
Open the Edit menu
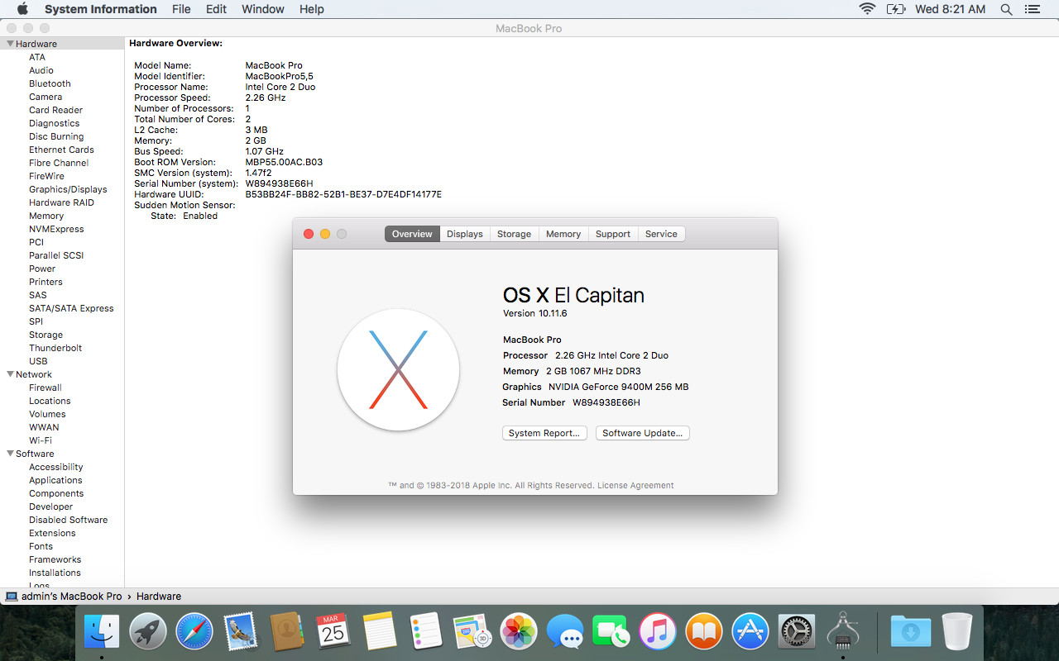click(216, 9)
